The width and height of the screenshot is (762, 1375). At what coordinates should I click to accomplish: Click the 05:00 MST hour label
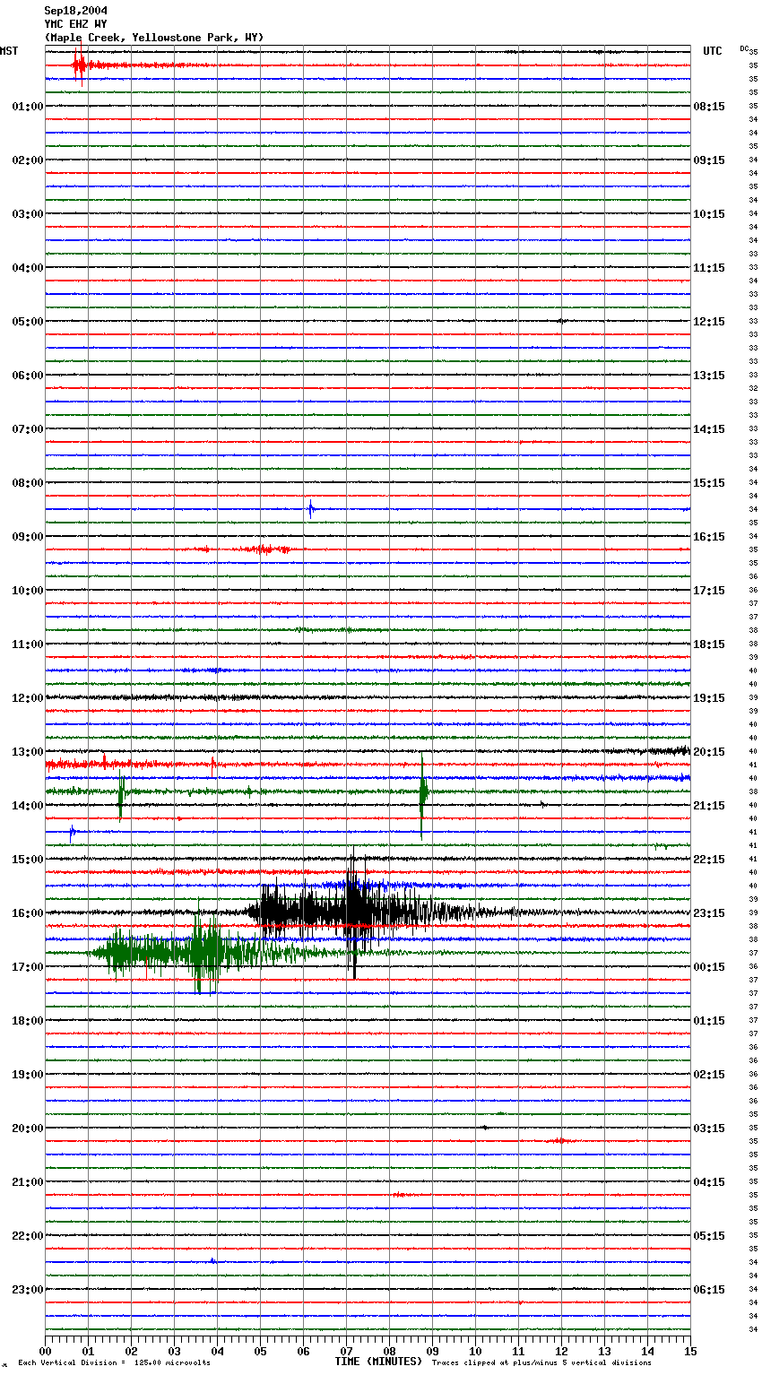point(27,322)
